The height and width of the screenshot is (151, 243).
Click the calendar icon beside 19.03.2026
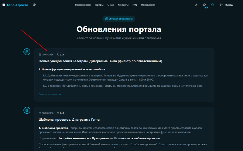click(40, 55)
